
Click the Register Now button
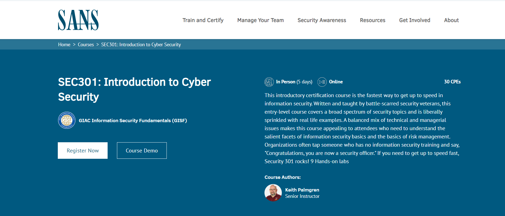tap(83, 151)
